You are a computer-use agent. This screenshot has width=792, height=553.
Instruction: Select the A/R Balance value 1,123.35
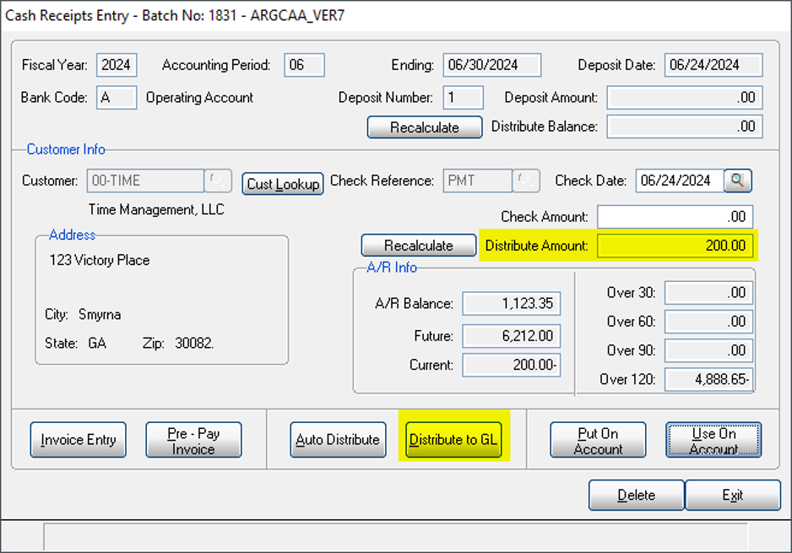coord(511,304)
